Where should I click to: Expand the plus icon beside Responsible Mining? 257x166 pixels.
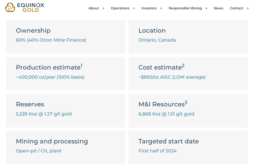206,8
